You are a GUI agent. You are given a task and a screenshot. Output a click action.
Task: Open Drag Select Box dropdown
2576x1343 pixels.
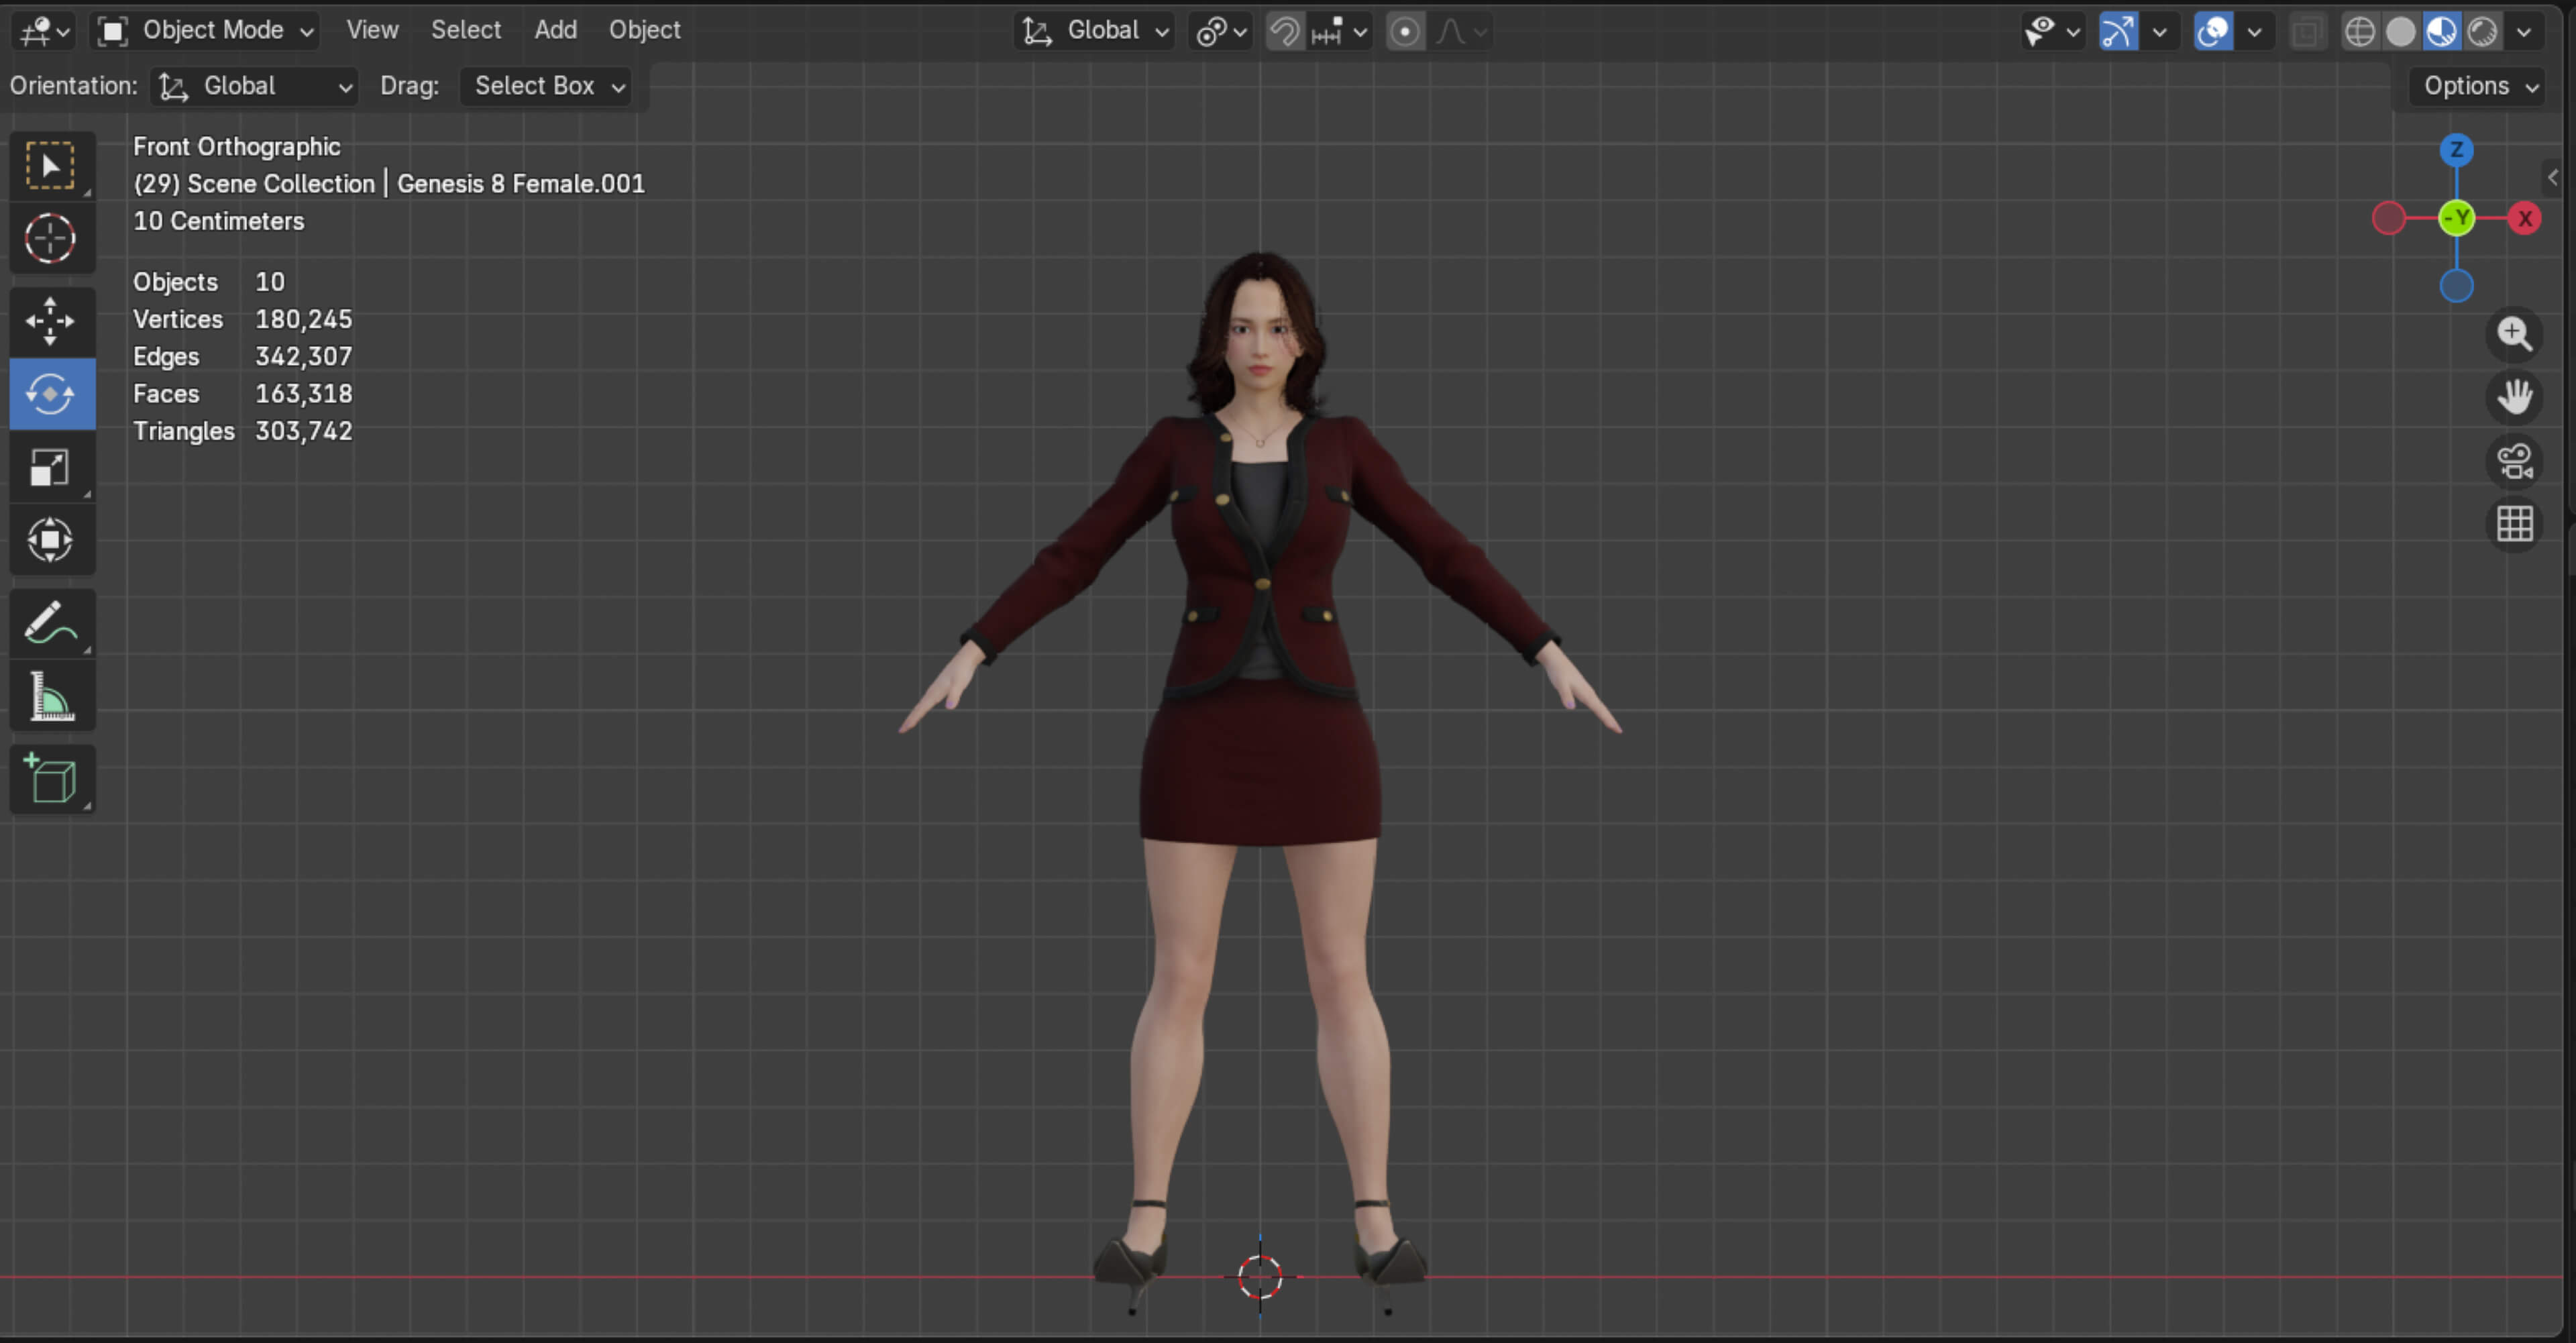click(x=547, y=86)
